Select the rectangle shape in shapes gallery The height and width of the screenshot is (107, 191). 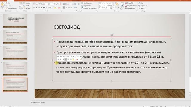[107, 3]
